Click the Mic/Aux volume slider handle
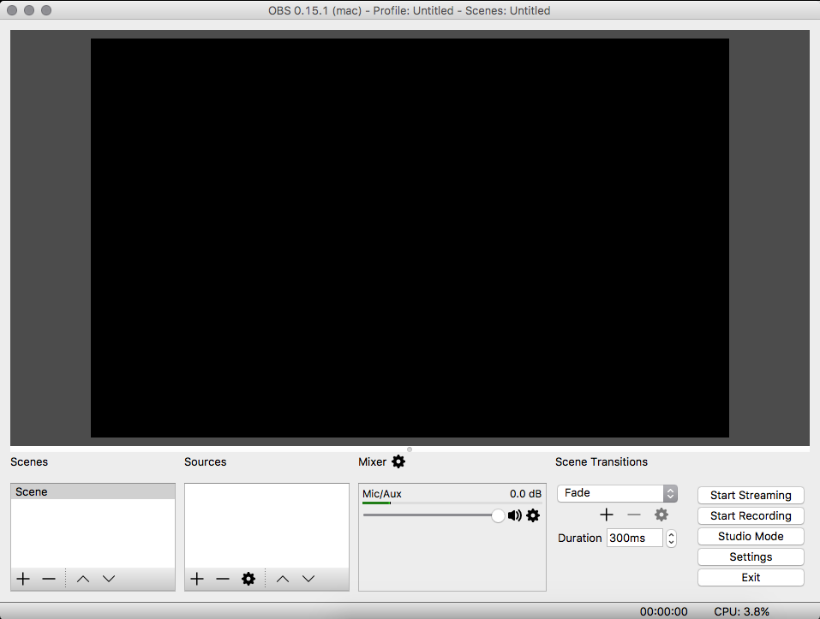The height and width of the screenshot is (619, 820). click(x=498, y=515)
